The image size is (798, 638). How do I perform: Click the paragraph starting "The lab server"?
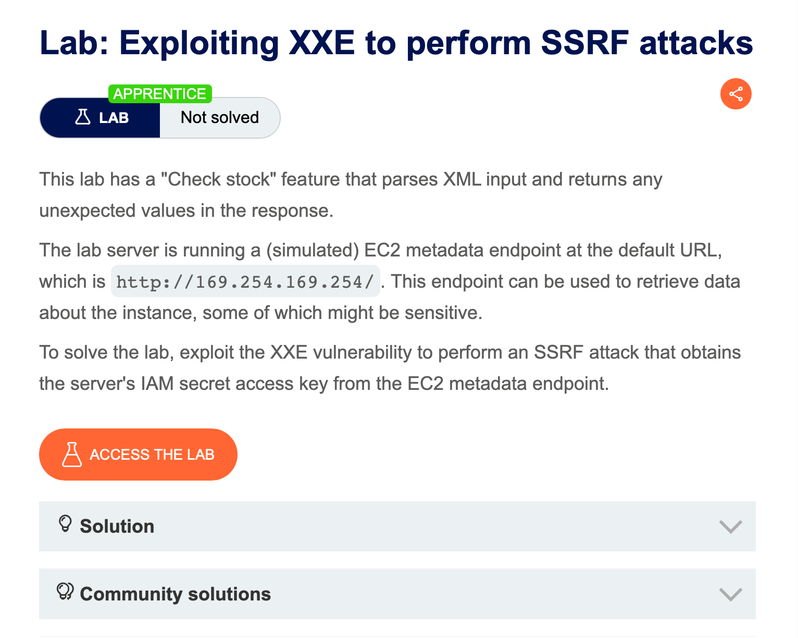pyautogui.click(x=380, y=251)
